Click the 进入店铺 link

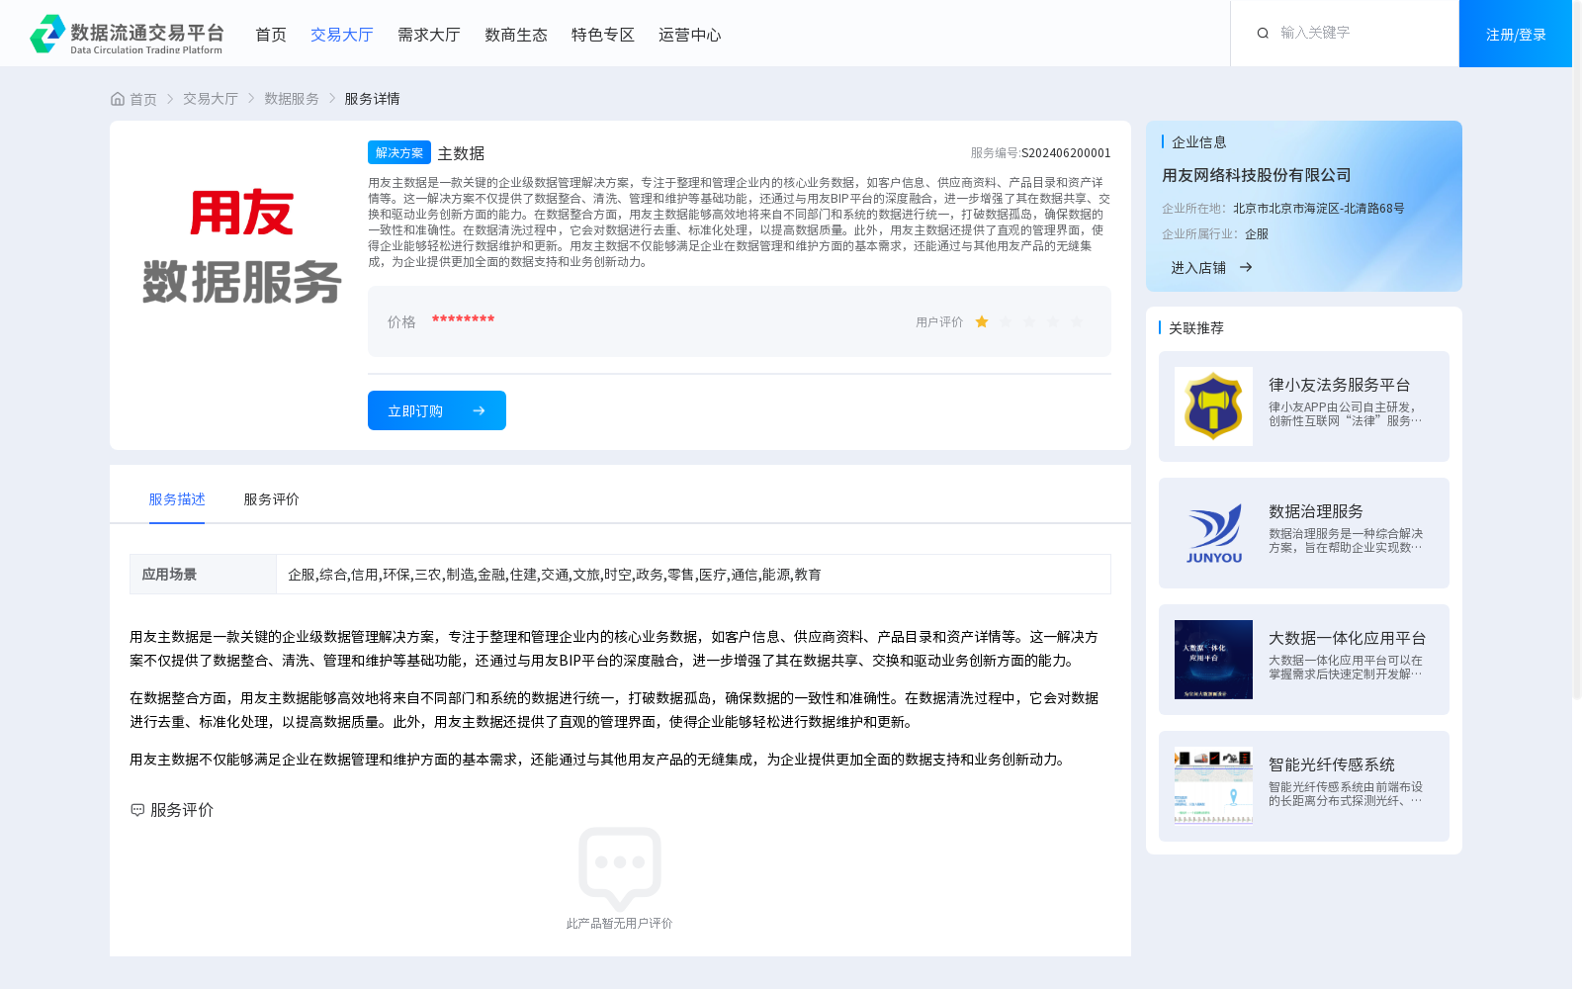point(1198,267)
